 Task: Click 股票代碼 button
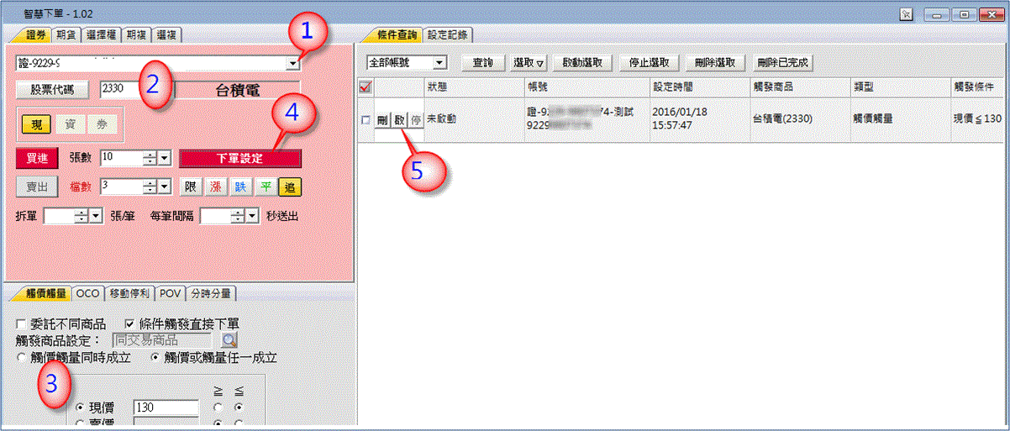click(x=51, y=88)
